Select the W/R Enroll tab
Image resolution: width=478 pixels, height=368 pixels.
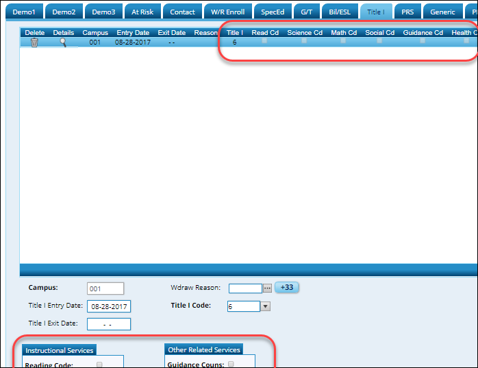pyautogui.click(x=228, y=12)
